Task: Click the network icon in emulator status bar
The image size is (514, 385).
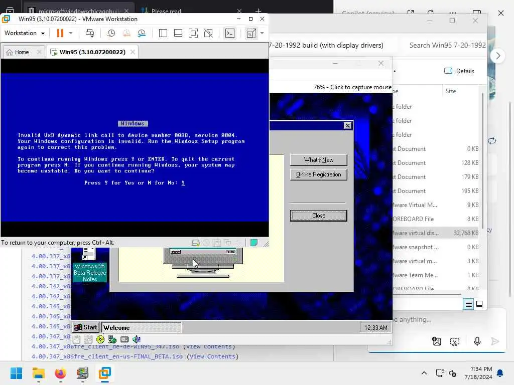Action: (112, 339)
